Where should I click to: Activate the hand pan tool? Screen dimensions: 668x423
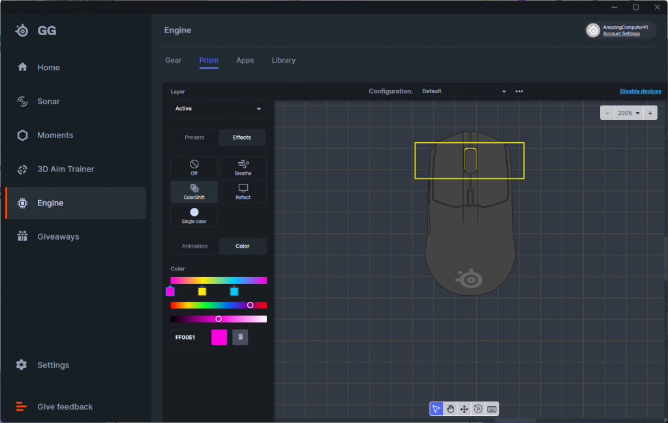coord(450,409)
